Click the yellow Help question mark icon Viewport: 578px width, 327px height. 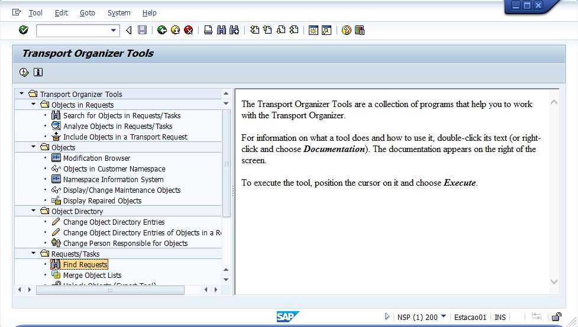(347, 30)
